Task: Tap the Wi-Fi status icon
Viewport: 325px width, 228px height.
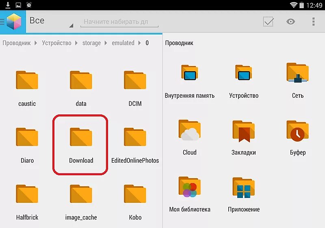Action: [x=293, y=5]
